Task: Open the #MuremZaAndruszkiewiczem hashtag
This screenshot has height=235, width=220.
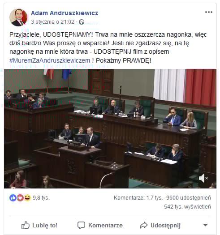Action: click(50, 60)
